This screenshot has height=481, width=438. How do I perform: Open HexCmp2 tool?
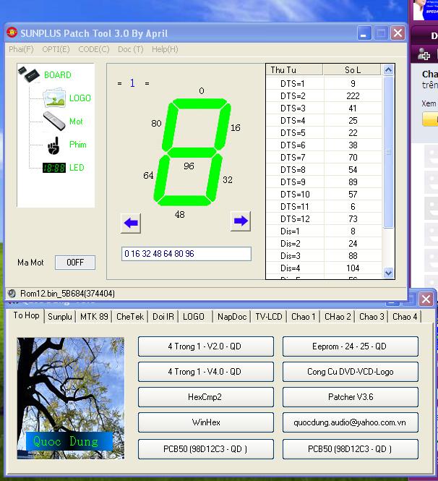coord(206,397)
